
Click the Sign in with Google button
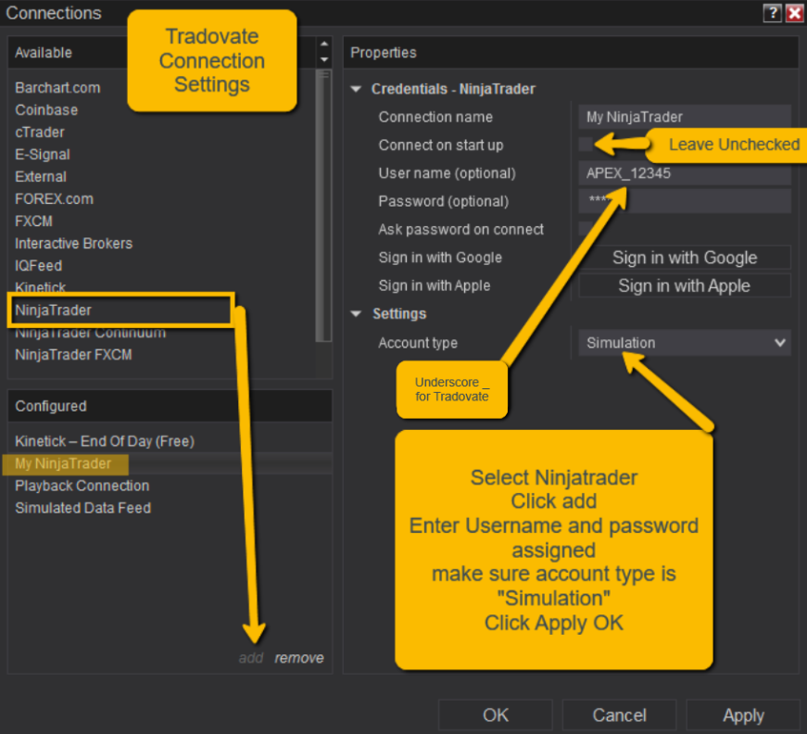(685, 258)
